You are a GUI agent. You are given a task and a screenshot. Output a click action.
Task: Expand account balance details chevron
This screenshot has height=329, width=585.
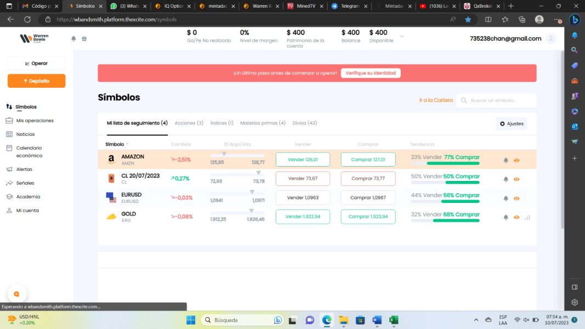click(402, 36)
